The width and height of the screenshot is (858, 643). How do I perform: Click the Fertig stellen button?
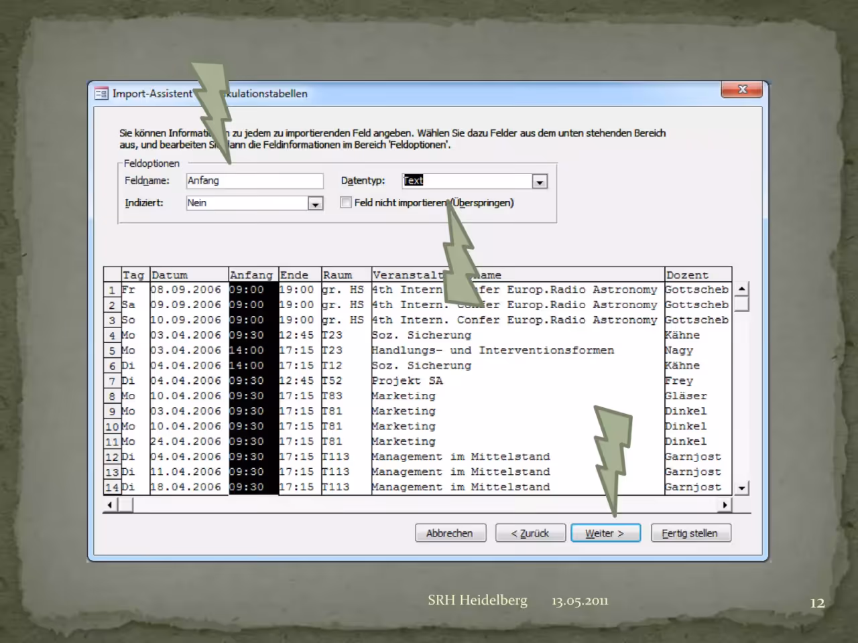(x=690, y=533)
